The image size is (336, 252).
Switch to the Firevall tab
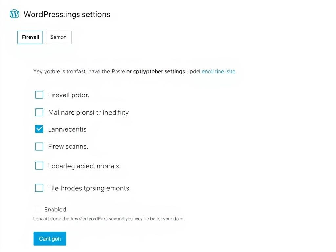(30, 37)
